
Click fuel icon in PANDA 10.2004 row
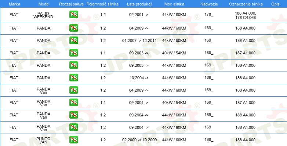73,77
